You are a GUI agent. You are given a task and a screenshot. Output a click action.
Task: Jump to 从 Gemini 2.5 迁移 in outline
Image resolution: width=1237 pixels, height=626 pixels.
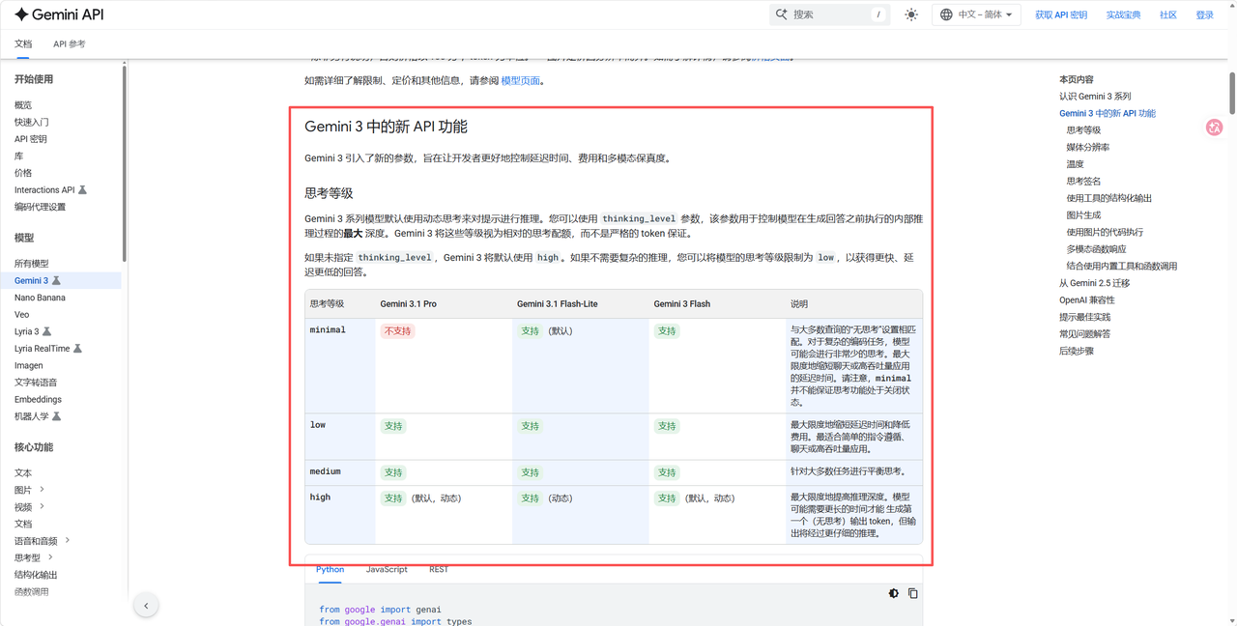[x=1094, y=283]
